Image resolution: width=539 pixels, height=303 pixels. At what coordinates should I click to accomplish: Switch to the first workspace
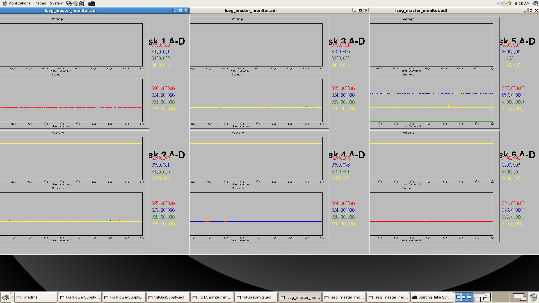(464, 297)
